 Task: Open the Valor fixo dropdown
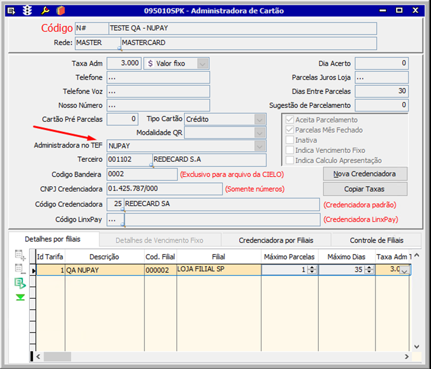click(203, 64)
